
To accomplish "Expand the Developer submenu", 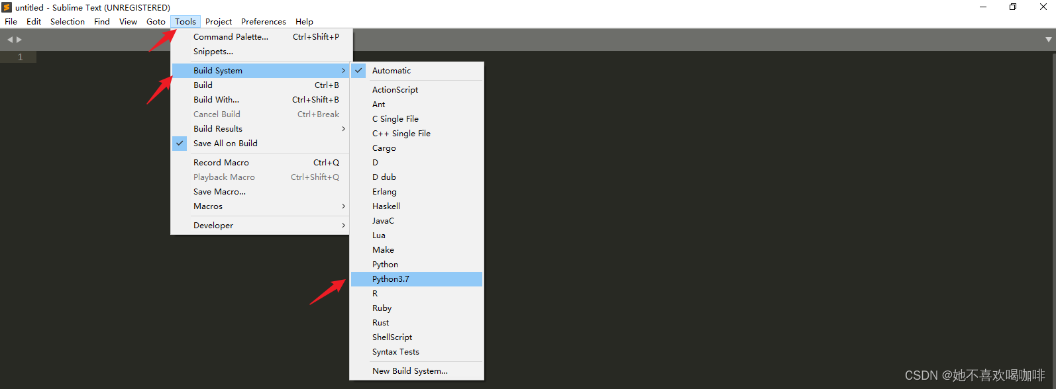I will tap(262, 225).
